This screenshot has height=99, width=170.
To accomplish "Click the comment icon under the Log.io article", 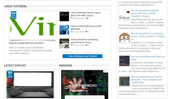I will pyautogui.click(x=87, y=18).
